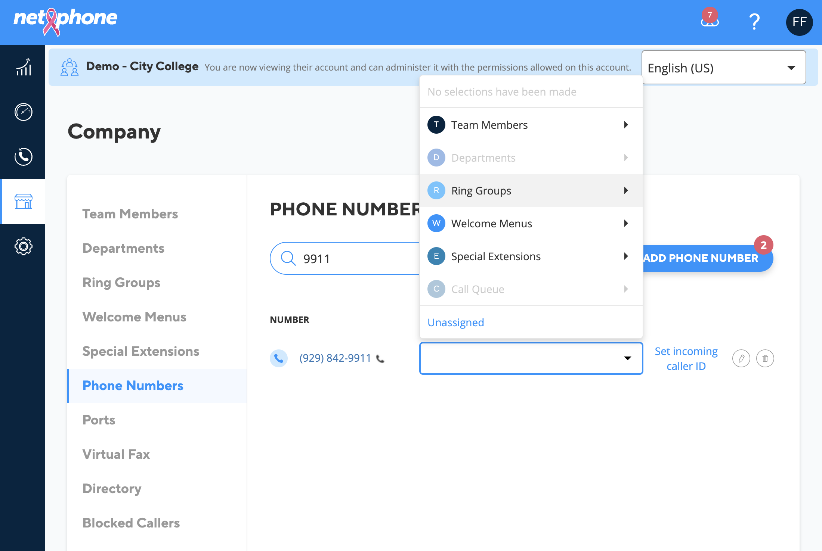Edit the (929) 842-9911 number with pencil icon
Image resolution: width=822 pixels, height=551 pixels.
pyautogui.click(x=741, y=358)
